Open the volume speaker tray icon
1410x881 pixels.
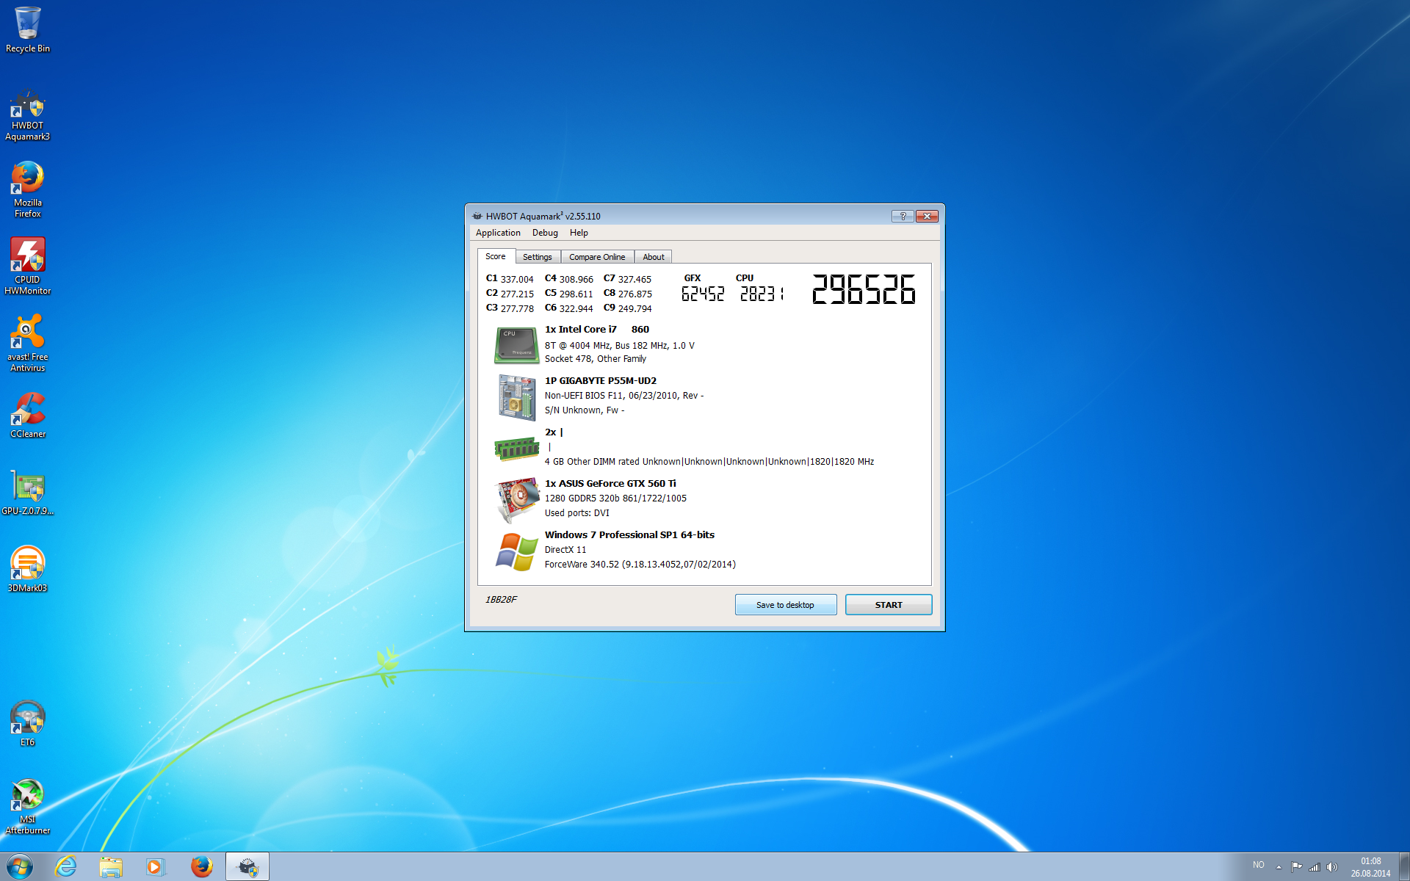(1331, 867)
